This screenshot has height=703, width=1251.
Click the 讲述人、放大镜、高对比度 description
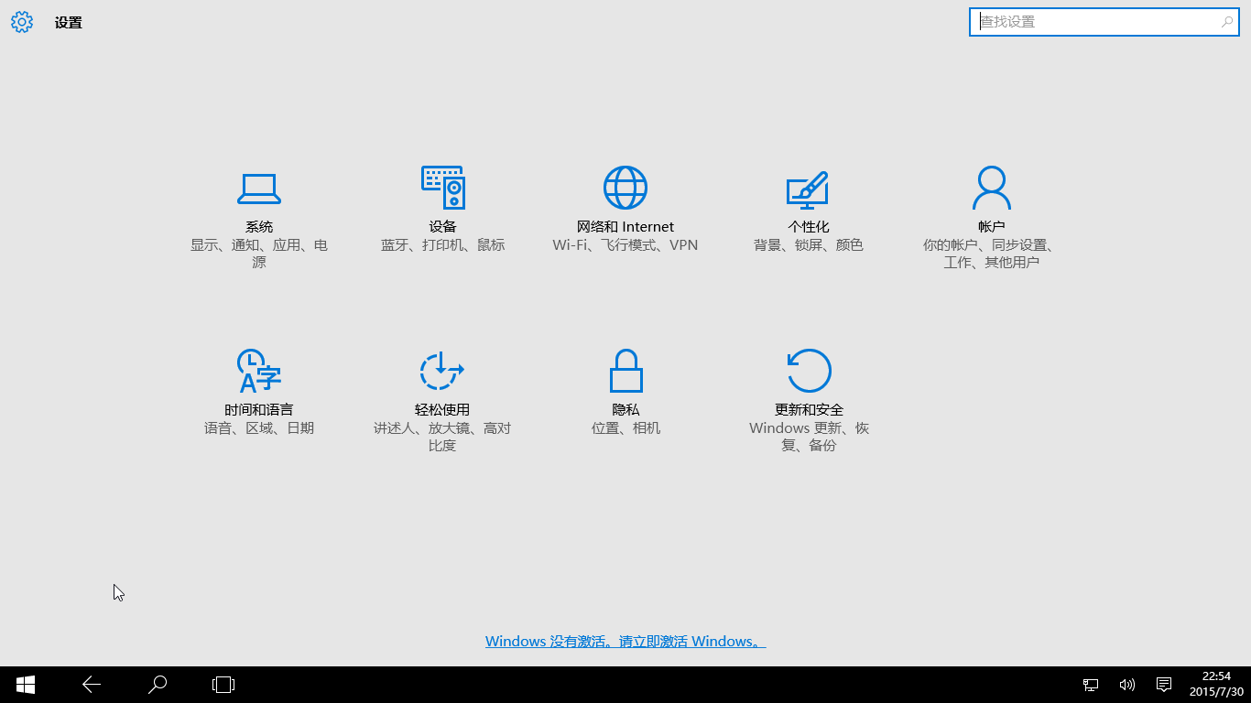point(442,437)
